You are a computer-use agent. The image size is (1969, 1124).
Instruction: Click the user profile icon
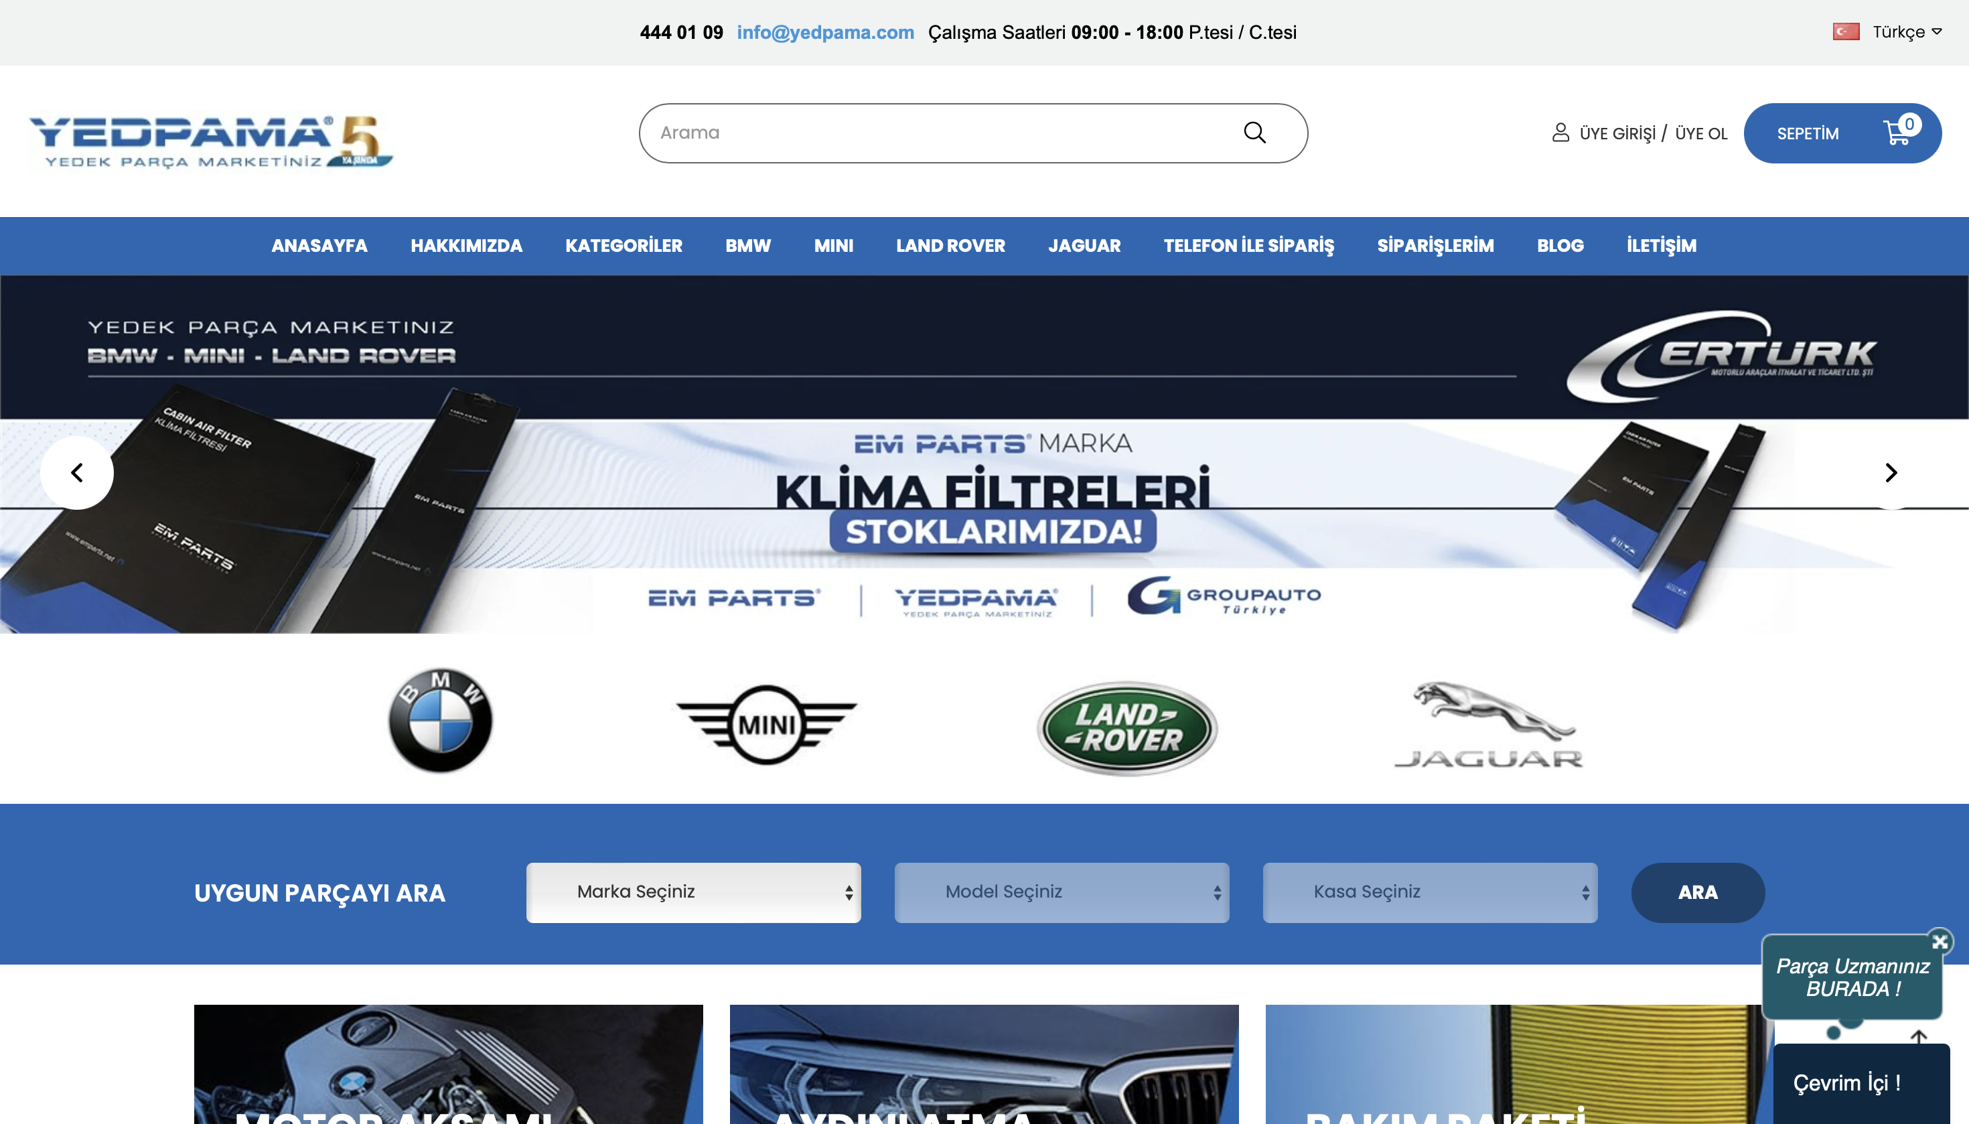(1560, 133)
